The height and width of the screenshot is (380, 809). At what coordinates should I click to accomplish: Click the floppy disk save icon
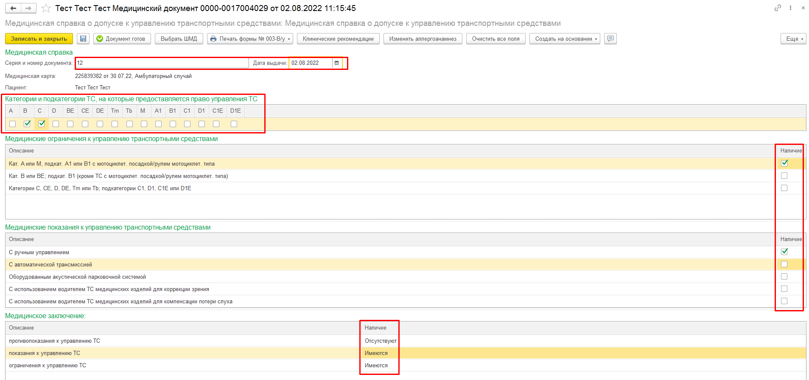pos(83,39)
